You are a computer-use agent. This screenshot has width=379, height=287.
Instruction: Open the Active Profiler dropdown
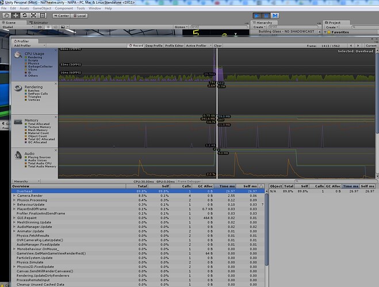pos(198,45)
